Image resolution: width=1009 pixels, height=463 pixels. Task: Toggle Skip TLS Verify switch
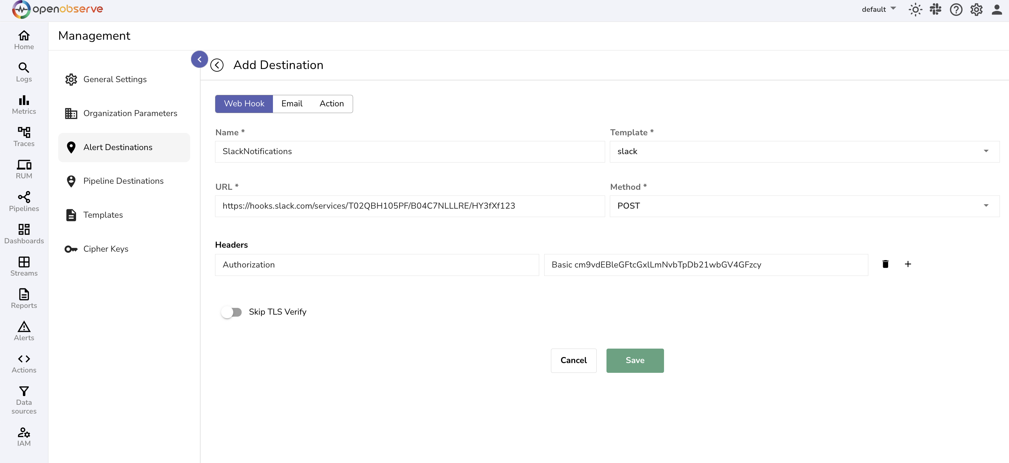click(232, 312)
